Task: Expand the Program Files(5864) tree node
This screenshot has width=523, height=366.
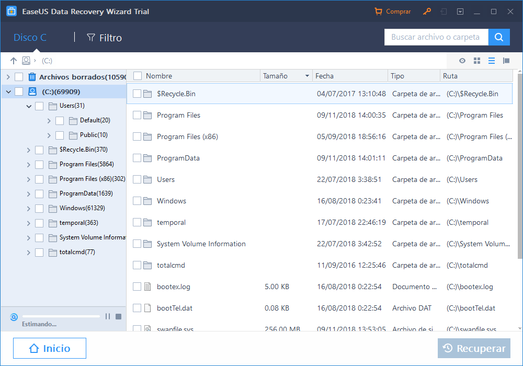Action: pyautogui.click(x=29, y=165)
